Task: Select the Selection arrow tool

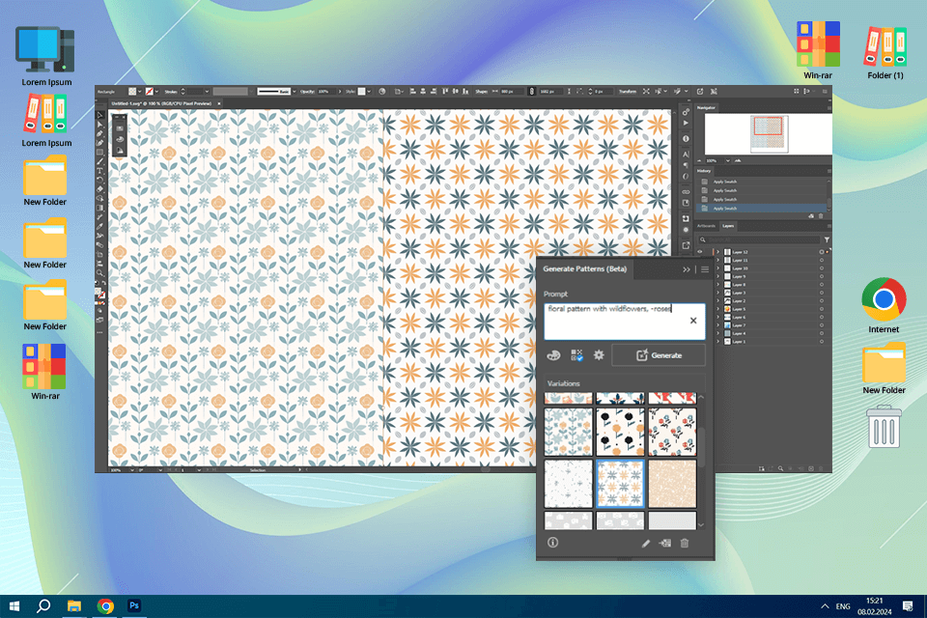Action: pos(99,115)
